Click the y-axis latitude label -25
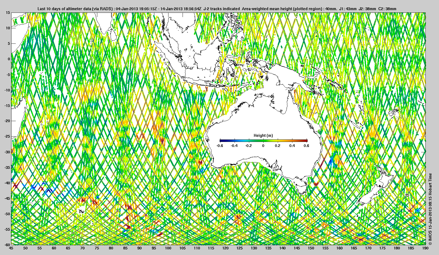439x255 pixels. (x=7, y=136)
